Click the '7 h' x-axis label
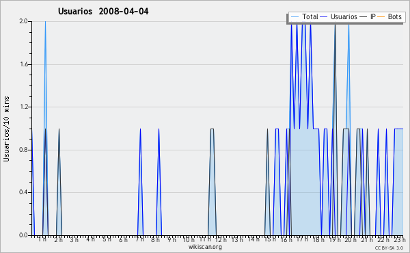The image size is (410, 253). [139, 239]
